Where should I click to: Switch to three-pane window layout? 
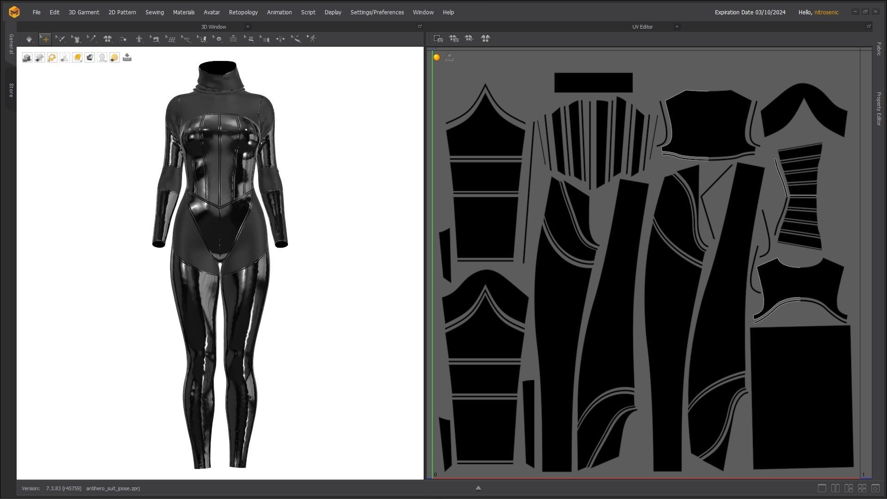coord(848,488)
